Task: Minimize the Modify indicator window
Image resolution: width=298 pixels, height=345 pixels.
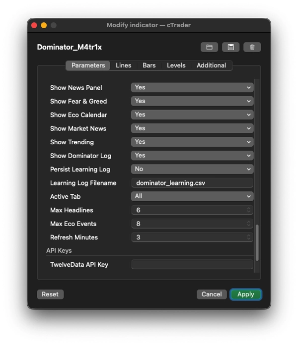Action: (44, 25)
